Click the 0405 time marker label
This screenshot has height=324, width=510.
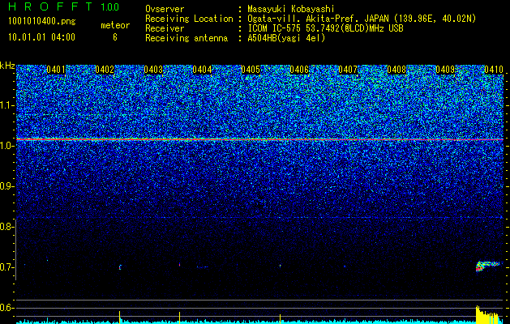(x=251, y=70)
